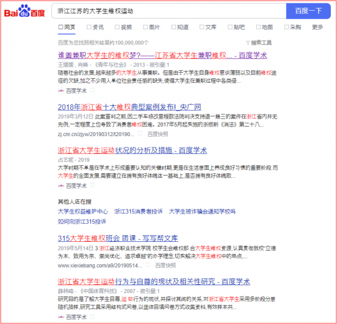The height and width of the screenshot is (324, 337).
Task: Click author line 王姗姗, 肖晓 - 青年与社会
Action: [113, 65]
